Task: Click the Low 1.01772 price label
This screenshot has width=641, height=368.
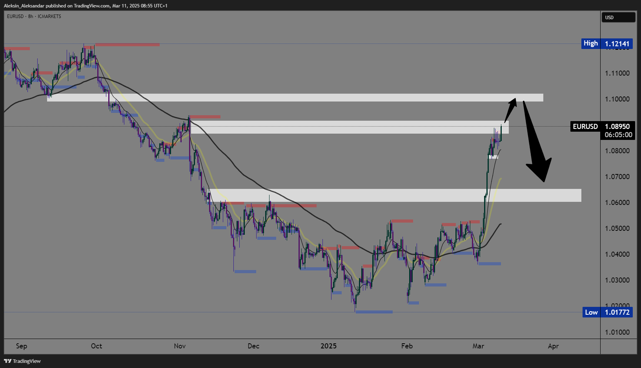Action: click(608, 312)
